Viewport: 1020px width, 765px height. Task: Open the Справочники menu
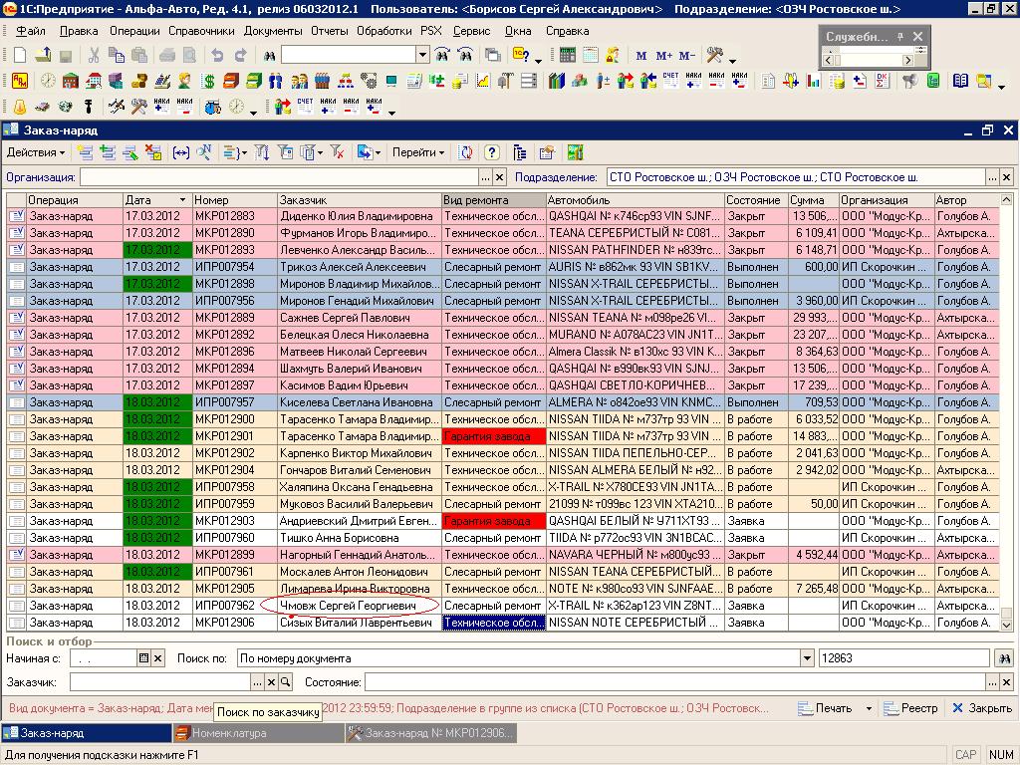201,31
